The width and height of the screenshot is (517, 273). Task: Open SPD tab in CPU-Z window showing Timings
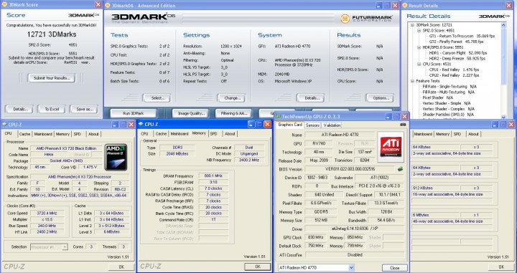(214, 134)
